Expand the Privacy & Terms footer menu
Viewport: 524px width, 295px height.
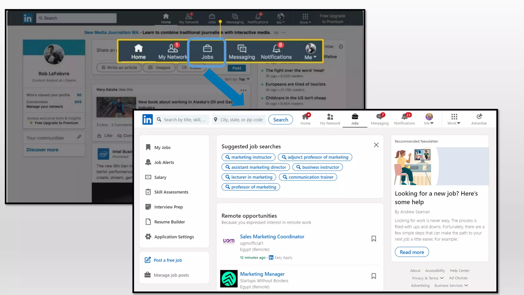[428, 278]
